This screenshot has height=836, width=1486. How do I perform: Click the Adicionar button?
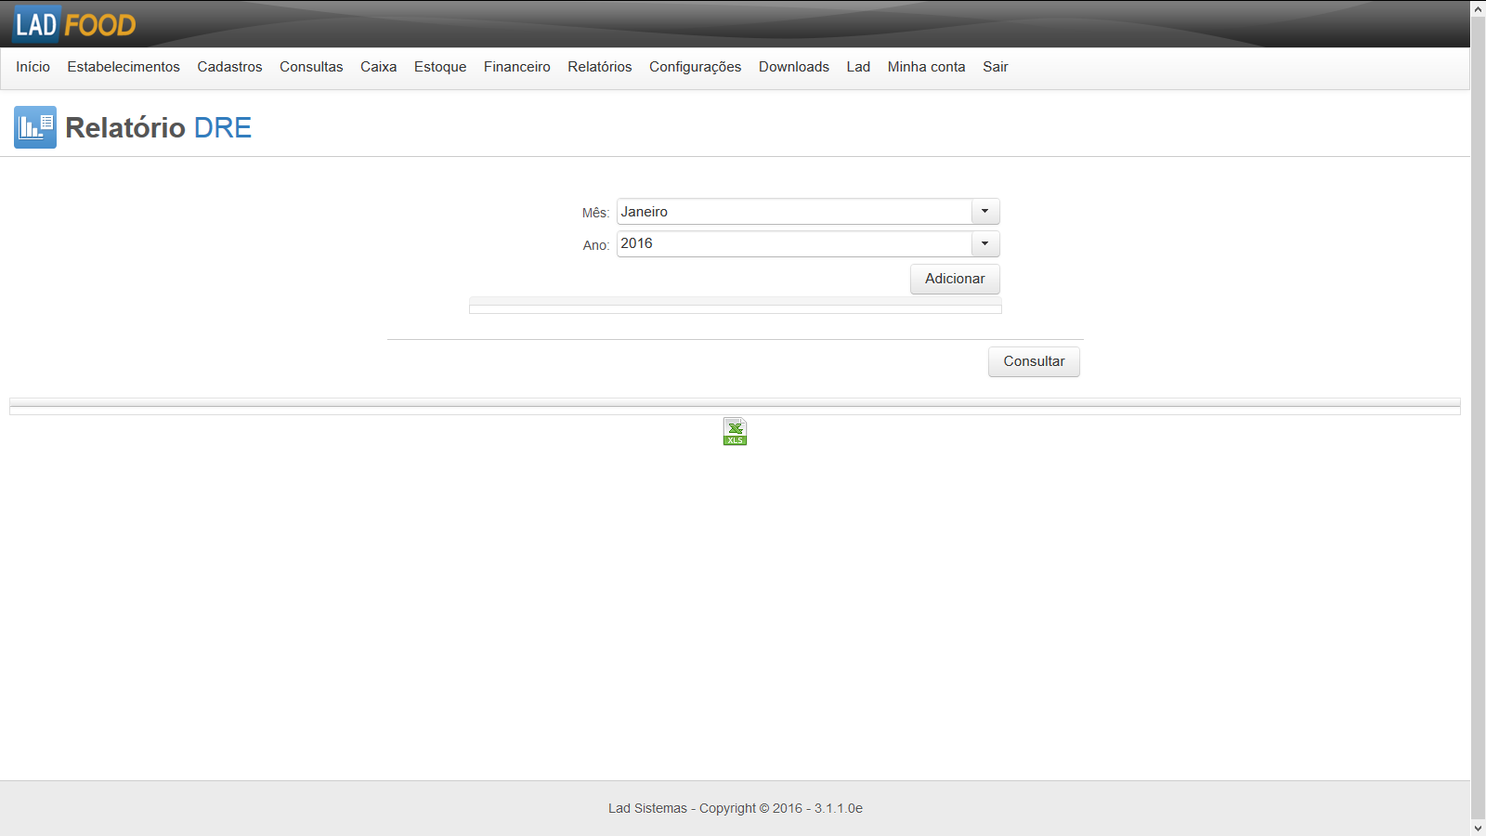[955, 279]
